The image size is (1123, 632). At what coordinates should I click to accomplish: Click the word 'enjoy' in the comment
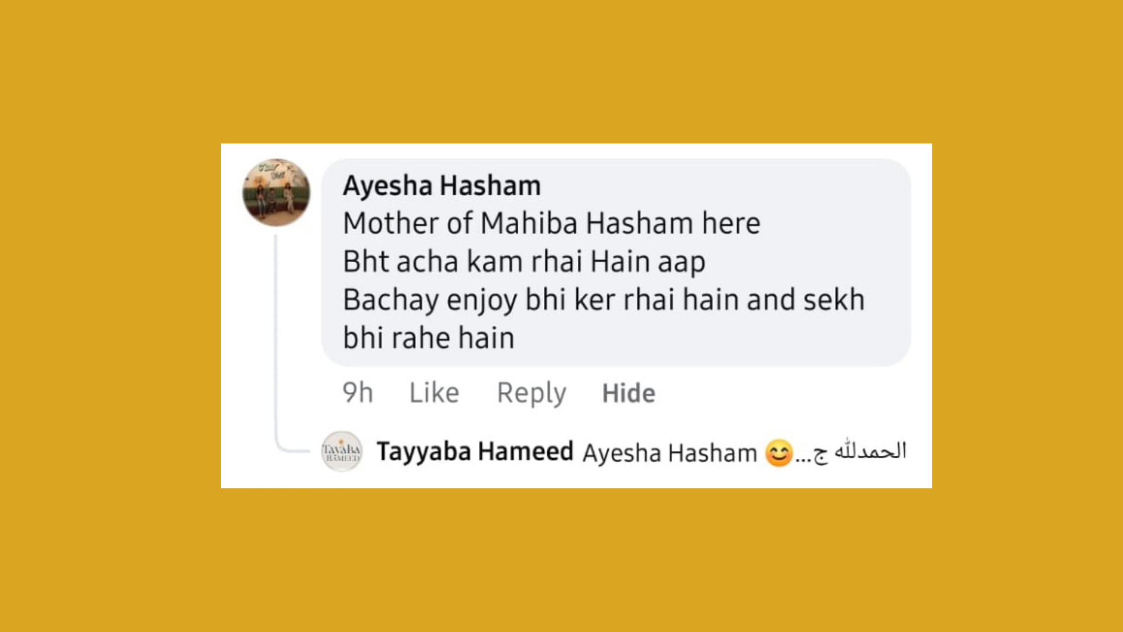pos(482,301)
